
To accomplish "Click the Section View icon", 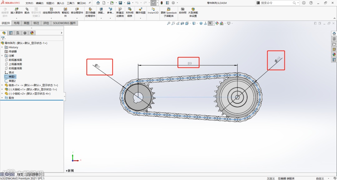I will pos(183,23).
